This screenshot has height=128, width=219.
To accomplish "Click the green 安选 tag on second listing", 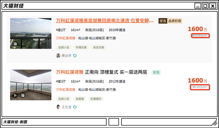I will (156, 73).
